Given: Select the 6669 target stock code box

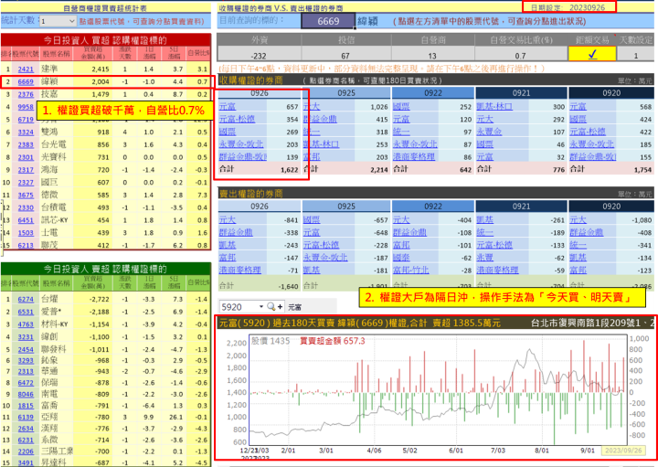Looking at the screenshot, I should (x=328, y=21).
